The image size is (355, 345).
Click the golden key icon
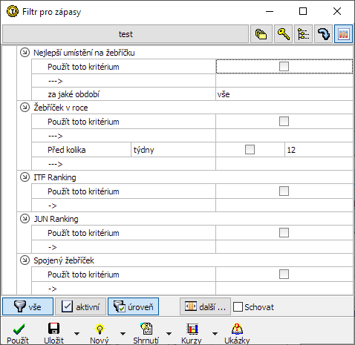tap(283, 34)
